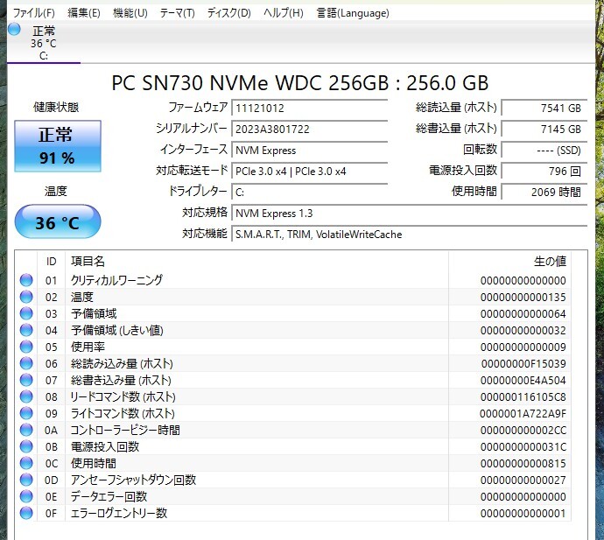Select the エラーログエントリー数 attribute name

point(119,513)
